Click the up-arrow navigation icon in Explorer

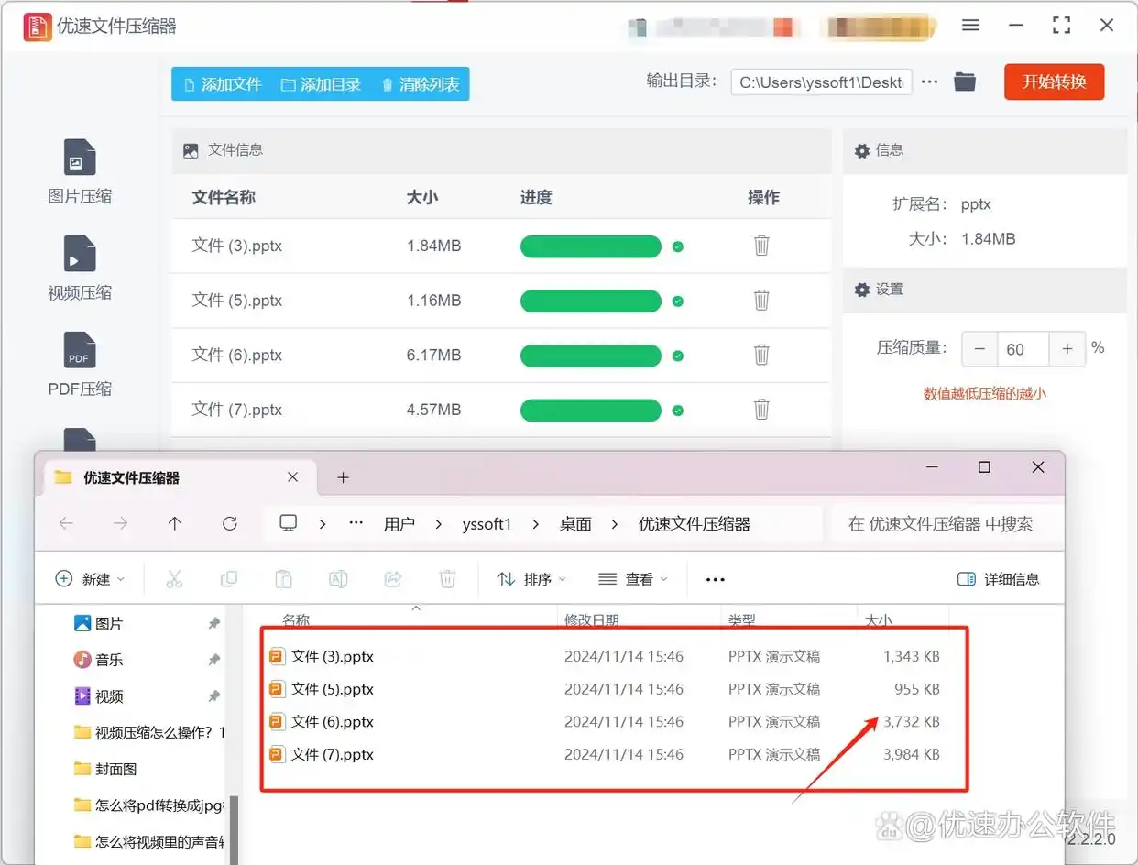coord(176,522)
